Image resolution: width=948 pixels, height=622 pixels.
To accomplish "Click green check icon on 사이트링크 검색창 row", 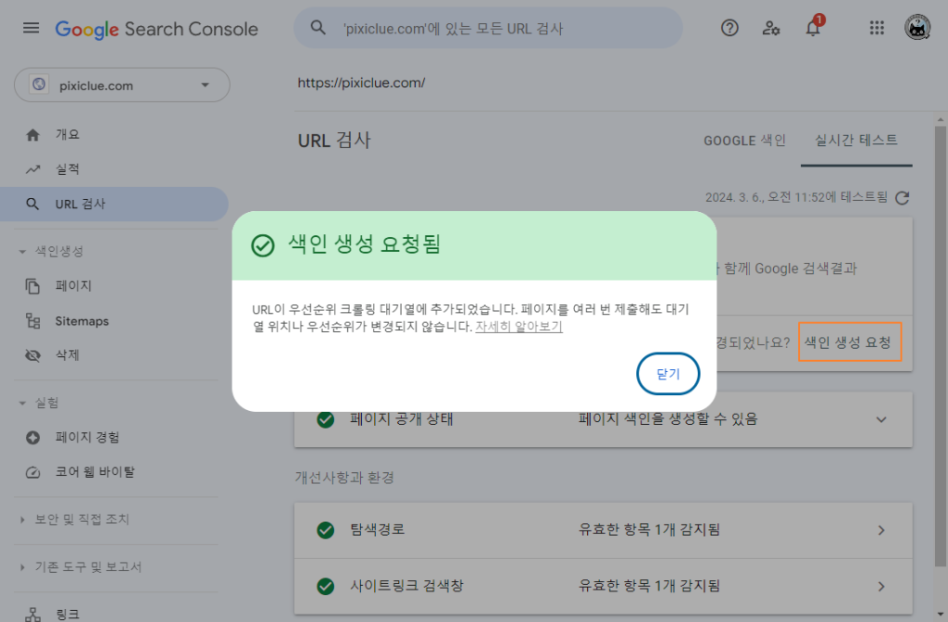I will [325, 586].
